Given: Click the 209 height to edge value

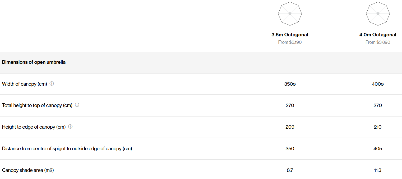Looking at the screenshot, I should click(x=290, y=127).
